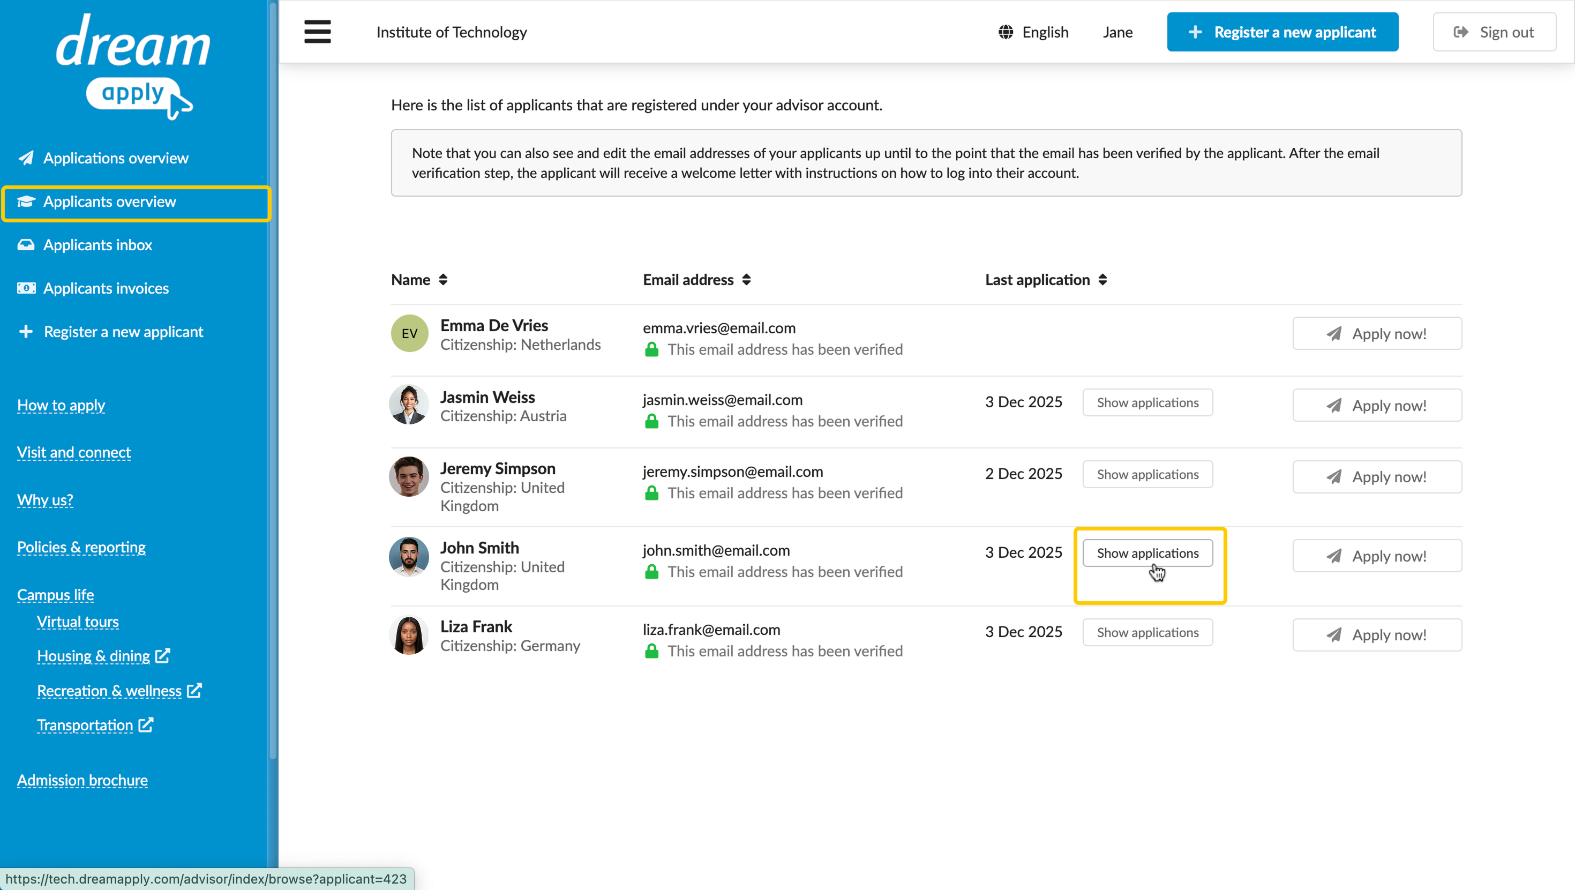1575x890 pixels.
Task: Click the Housing & dining link text
Action: click(x=94, y=656)
